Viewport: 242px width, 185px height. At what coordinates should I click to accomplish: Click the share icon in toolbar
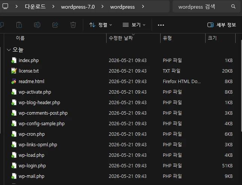(x=55, y=25)
